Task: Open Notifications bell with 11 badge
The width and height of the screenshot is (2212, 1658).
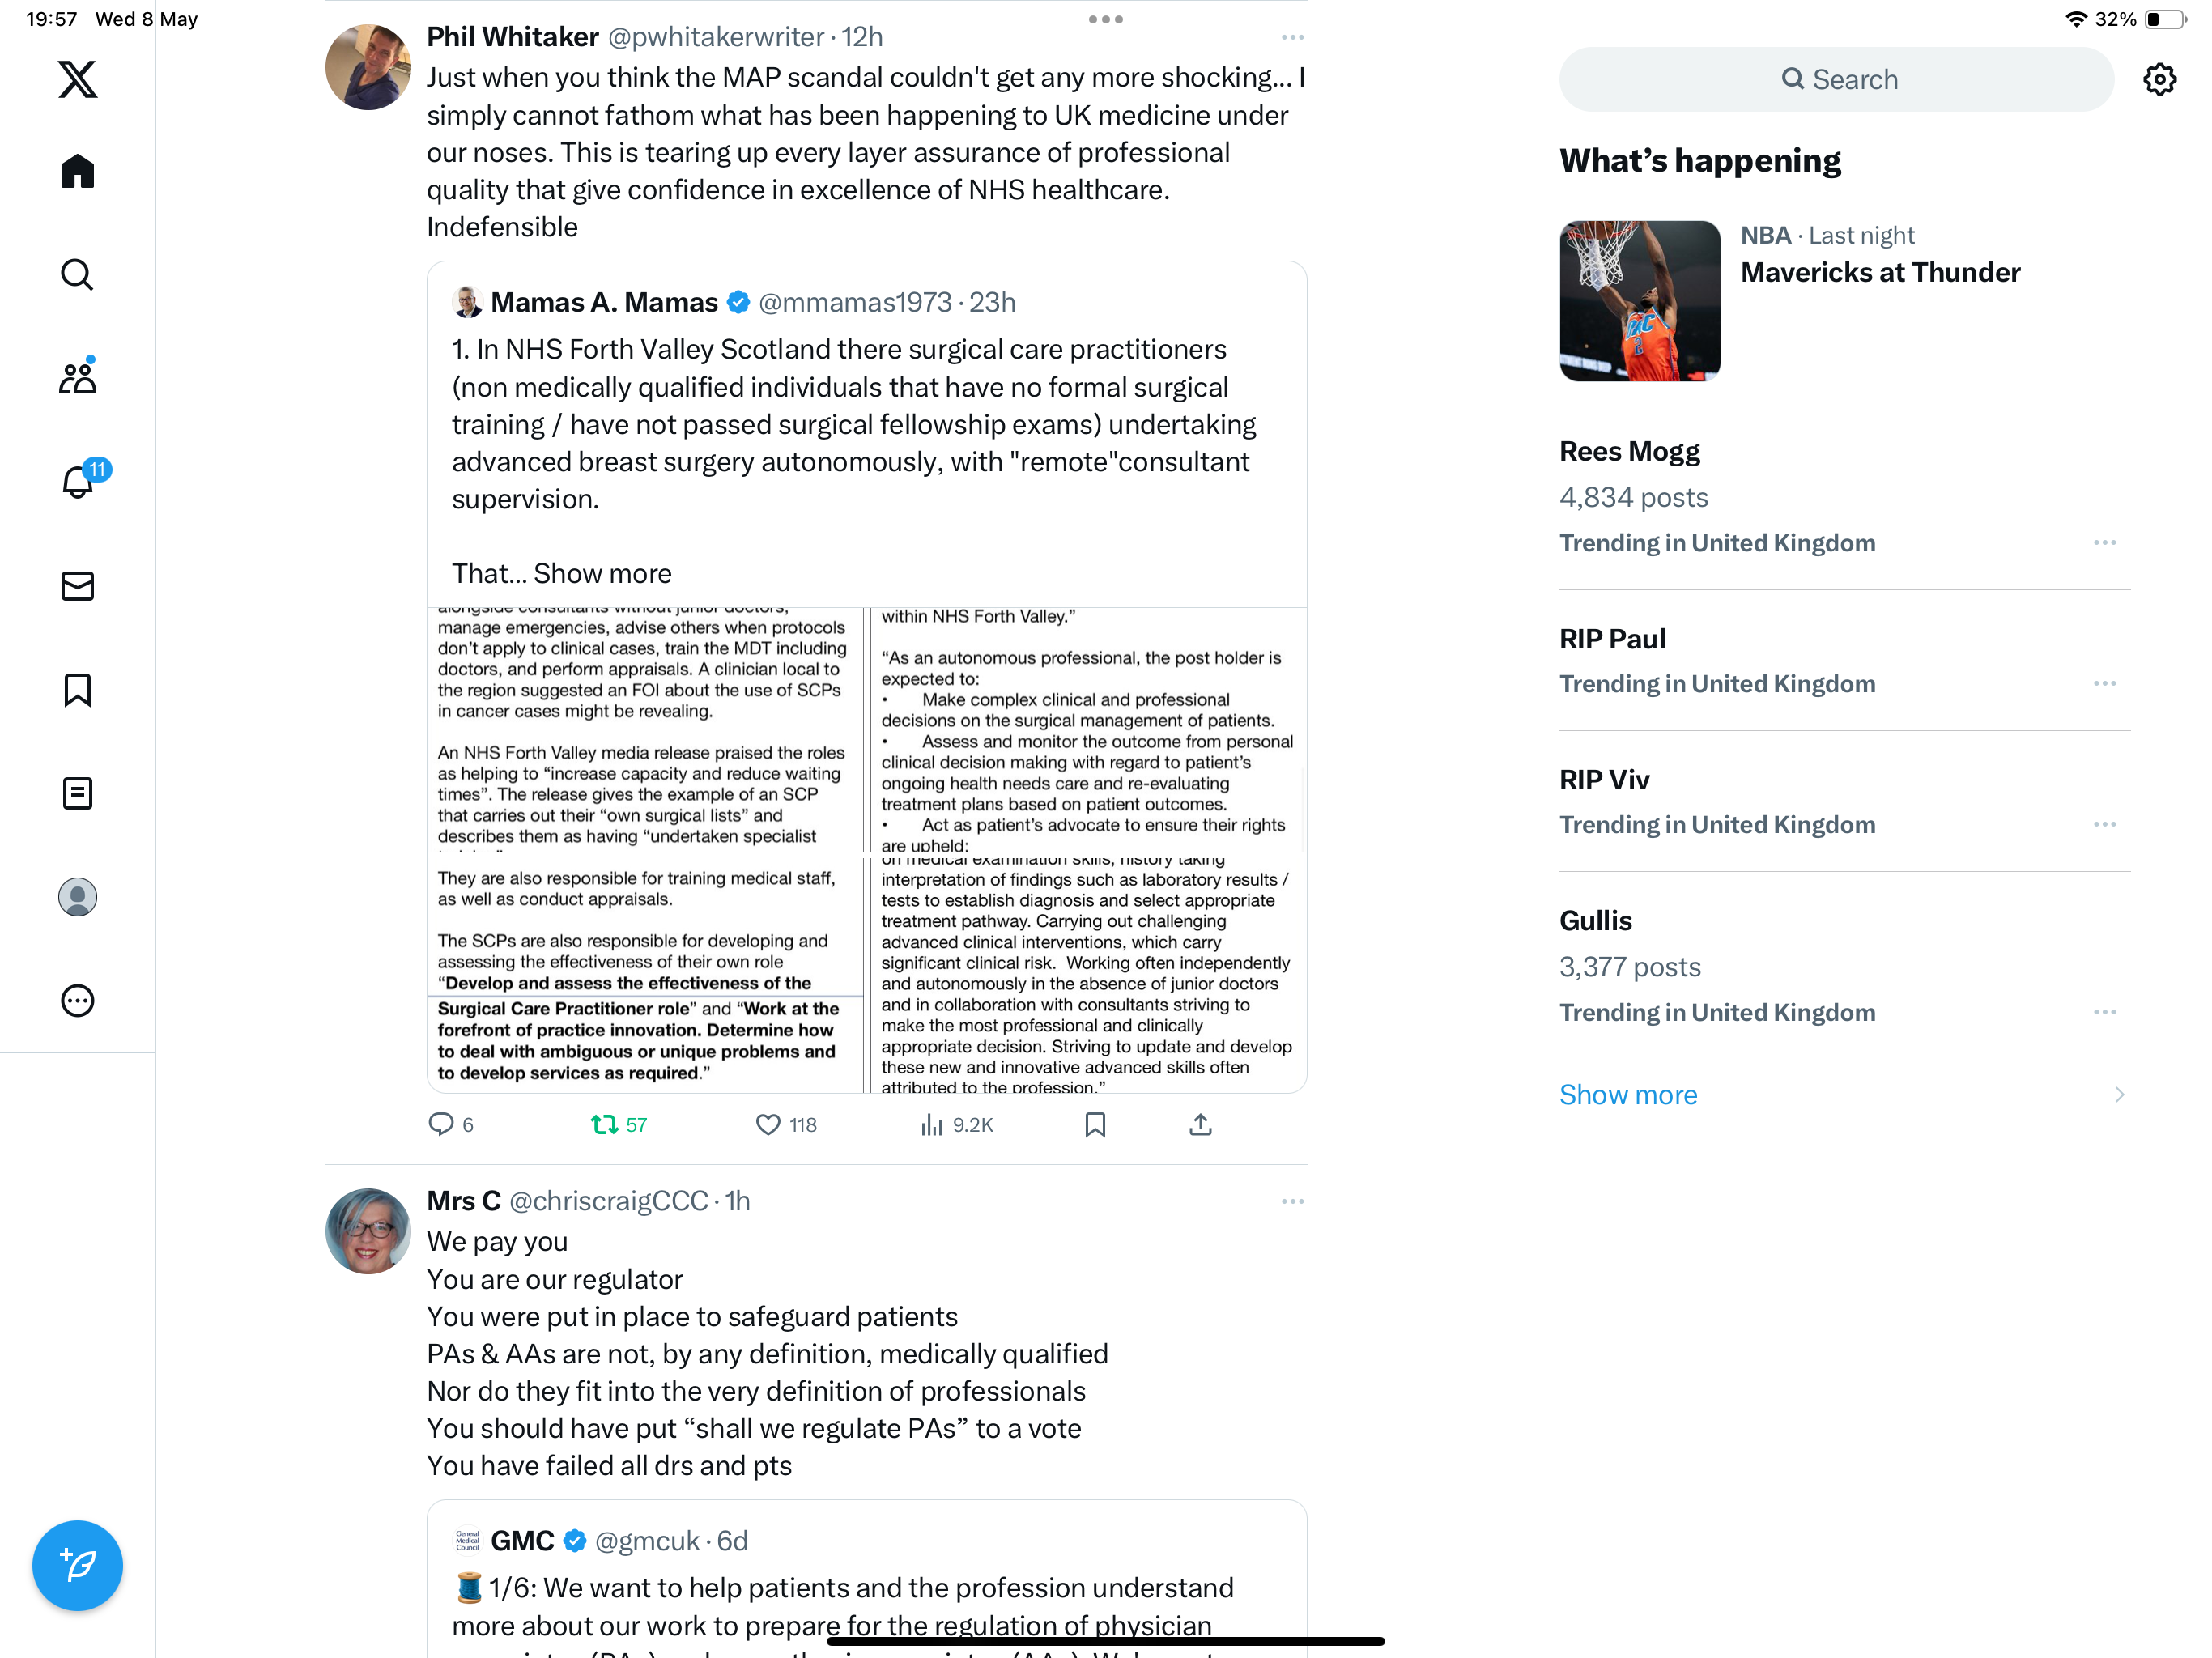Action: tap(80, 480)
